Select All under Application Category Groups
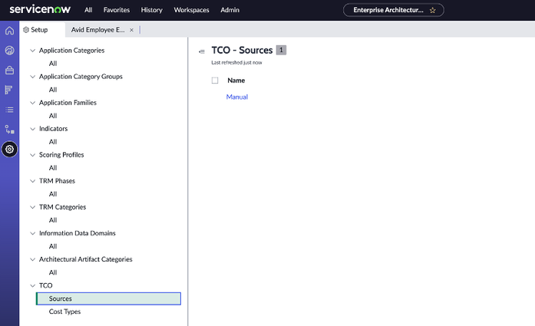The image size is (535, 326). pyautogui.click(x=53, y=90)
